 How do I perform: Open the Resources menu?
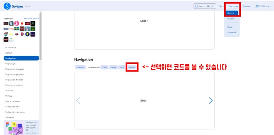pos(233,6)
